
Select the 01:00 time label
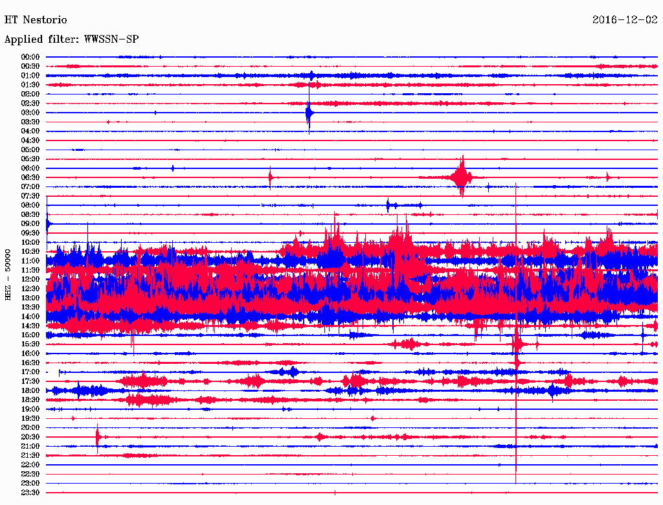tap(30, 75)
